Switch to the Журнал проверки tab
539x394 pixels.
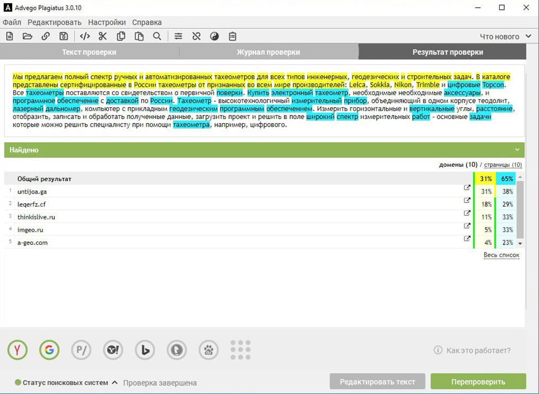pos(268,52)
